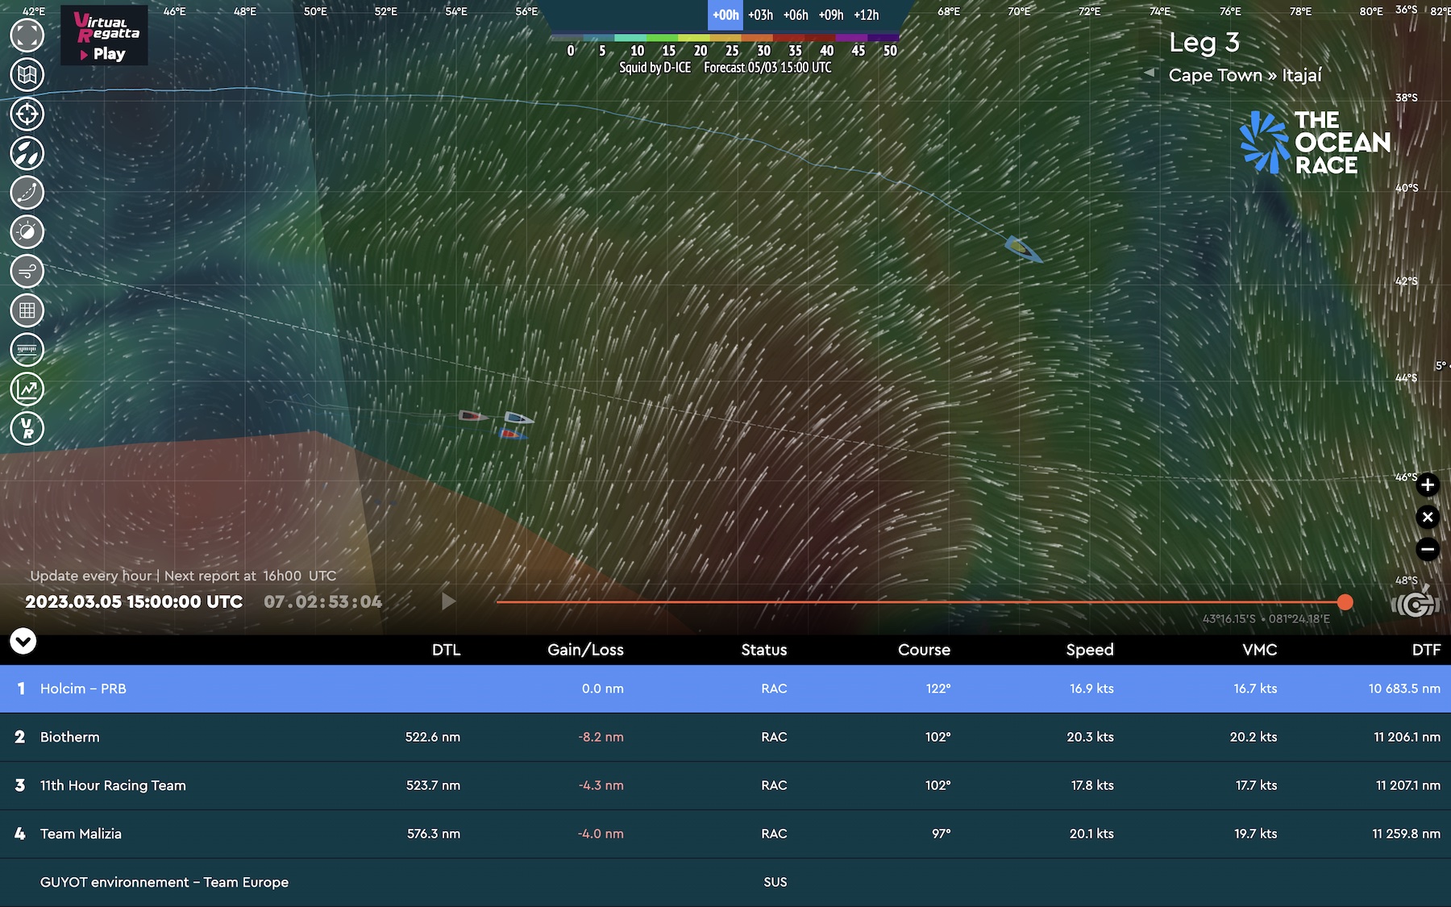This screenshot has width=1451, height=907.
Task: Click the red boat marker on map
Action: pos(512,435)
